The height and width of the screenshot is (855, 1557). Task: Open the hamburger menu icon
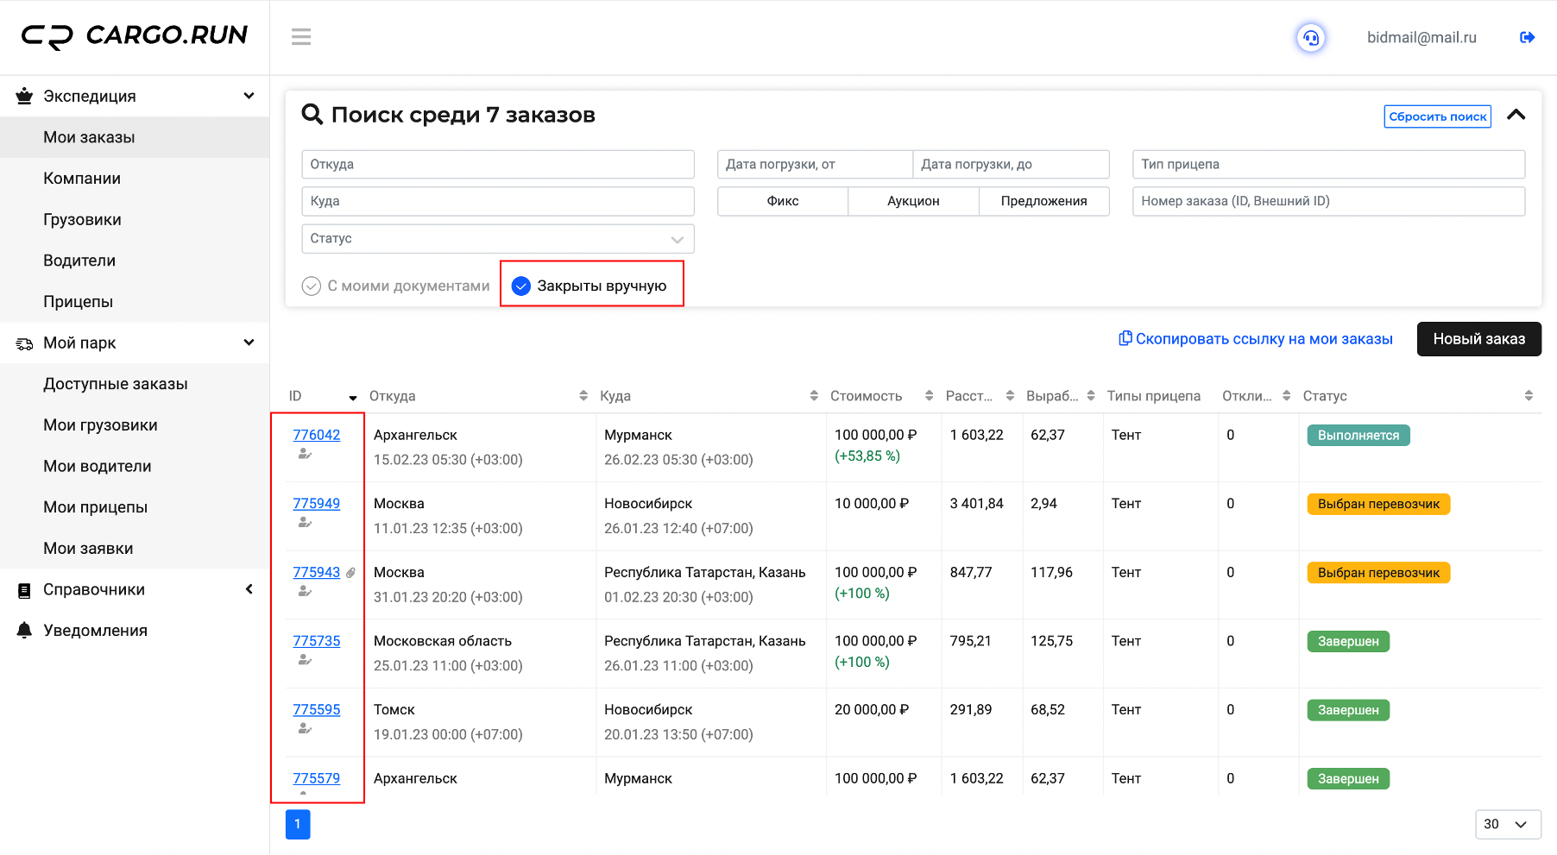[301, 37]
